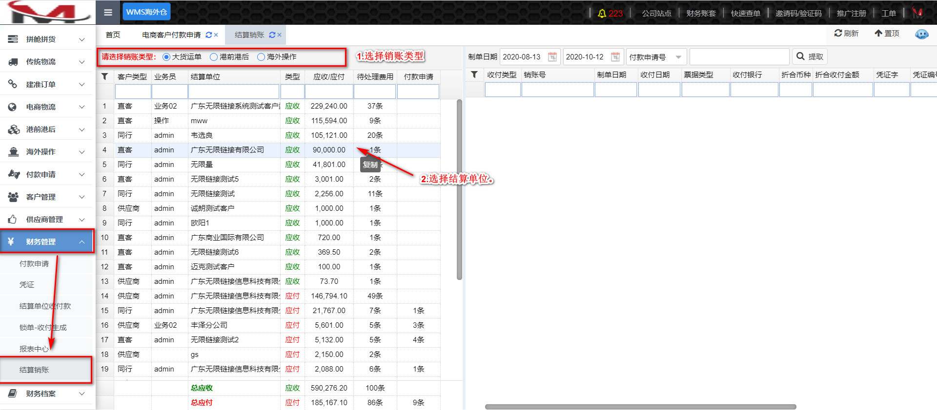Click the 置顶 button

pos(887,33)
